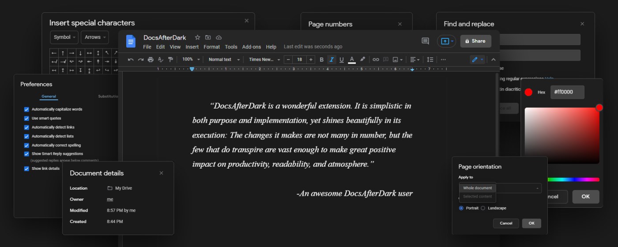Screen dimensions: 618x247
Task: Click the rainbow hue slider
Action: pyautogui.click(x=573, y=180)
